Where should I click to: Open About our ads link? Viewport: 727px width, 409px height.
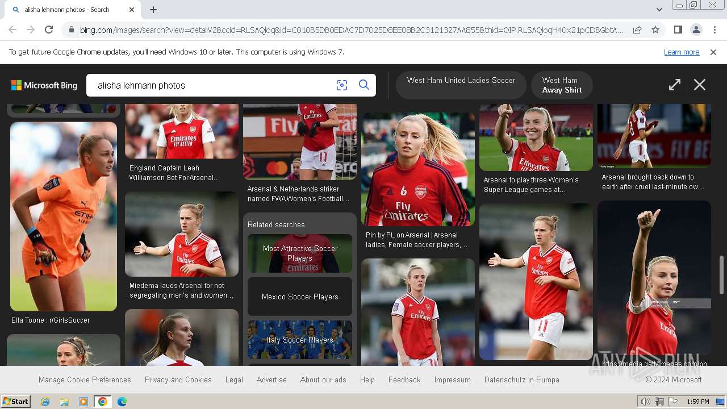point(323,379)
